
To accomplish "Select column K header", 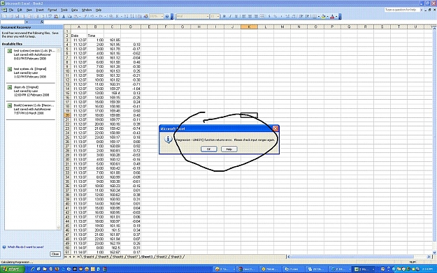I will (249, 27).
